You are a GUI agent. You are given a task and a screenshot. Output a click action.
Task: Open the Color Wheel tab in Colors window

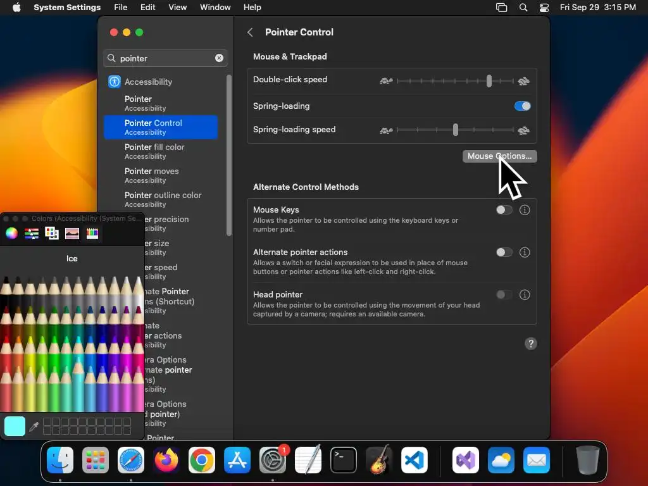(11, 234)
